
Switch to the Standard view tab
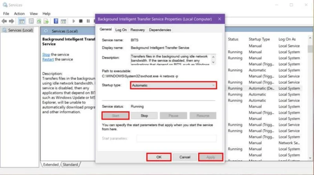coord(70,164)
